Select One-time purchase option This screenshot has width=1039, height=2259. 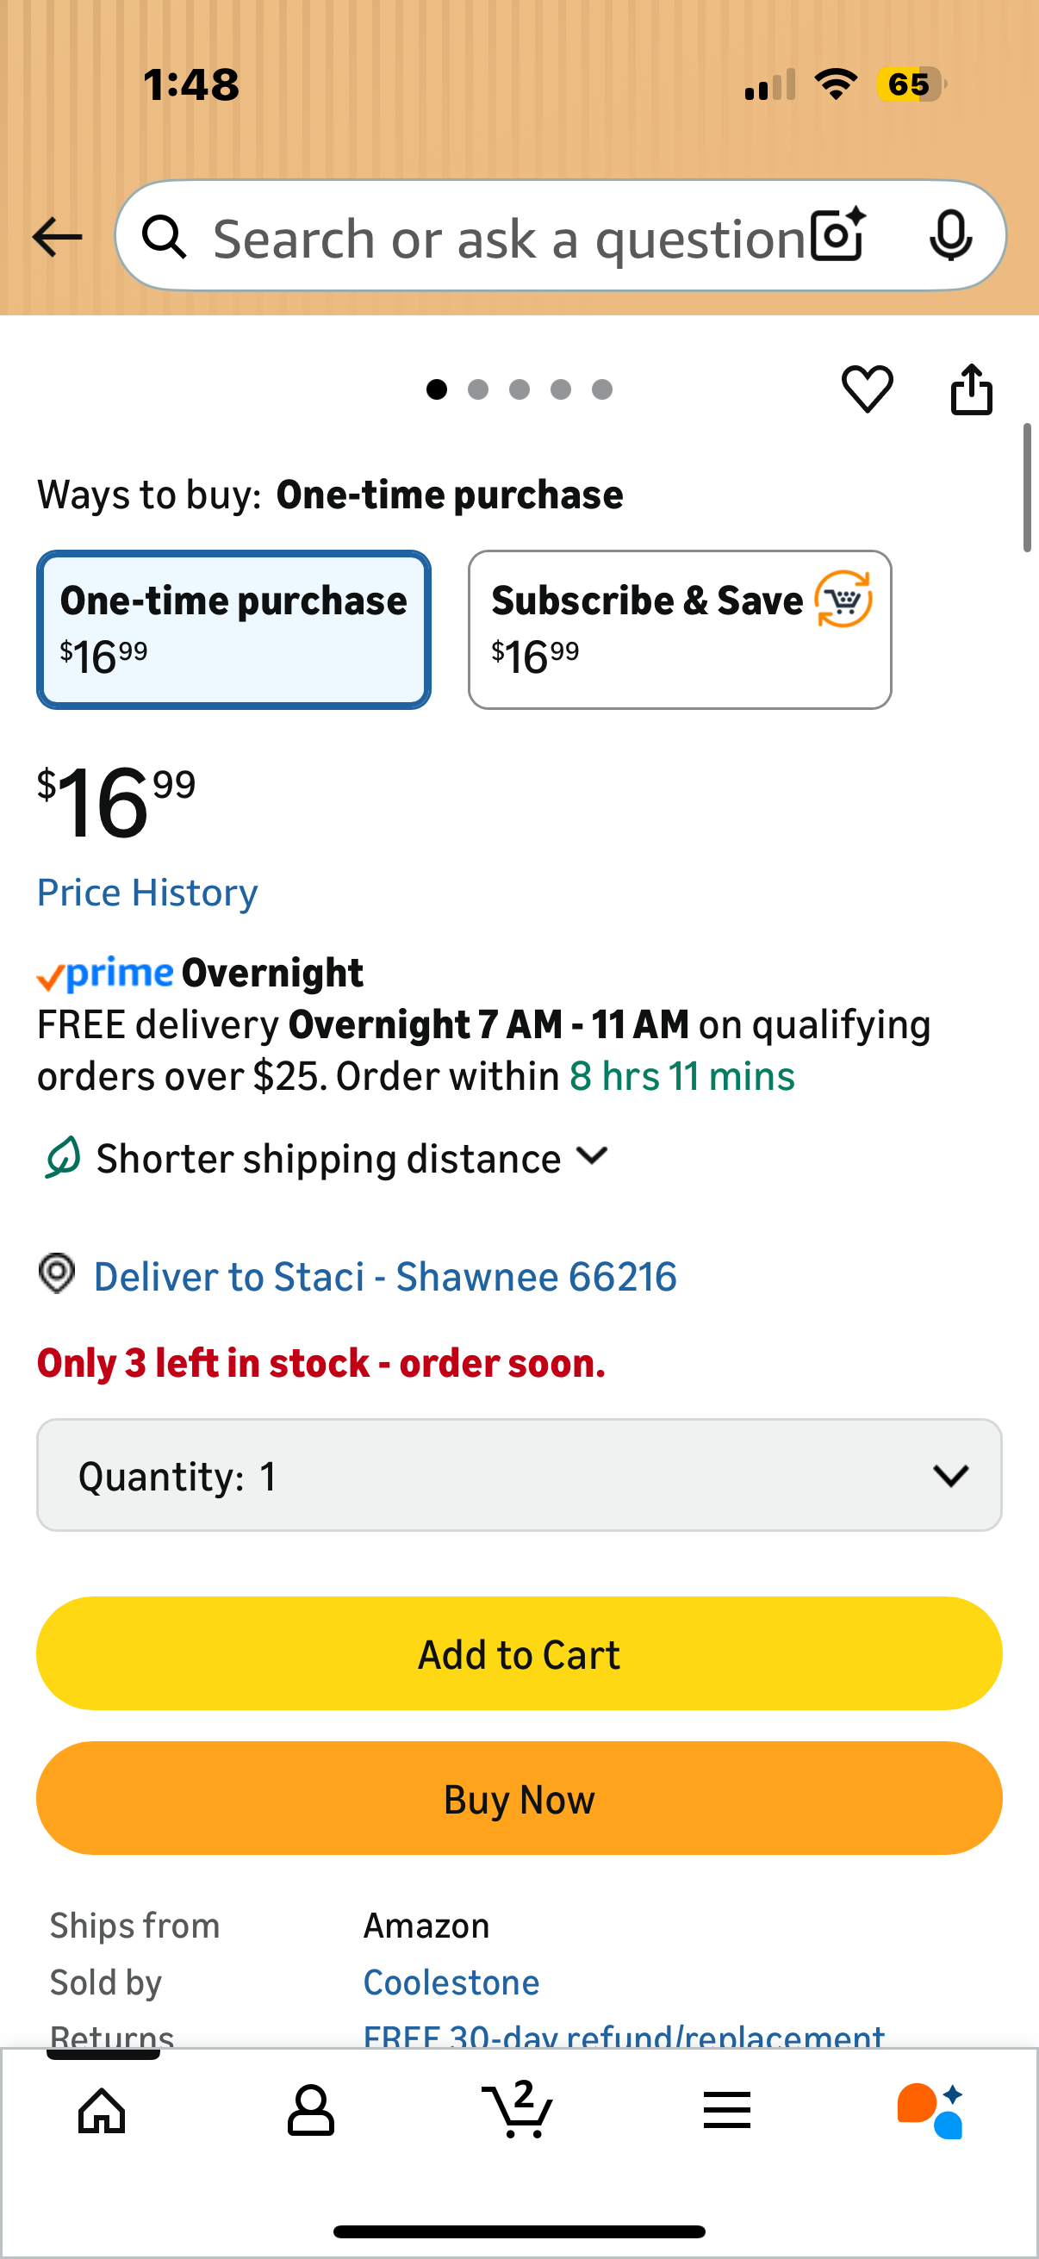233,629
